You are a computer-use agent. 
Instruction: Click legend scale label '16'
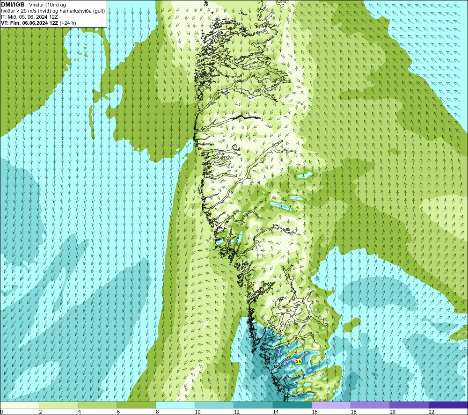pyautogui.click(x=314, y=412)
